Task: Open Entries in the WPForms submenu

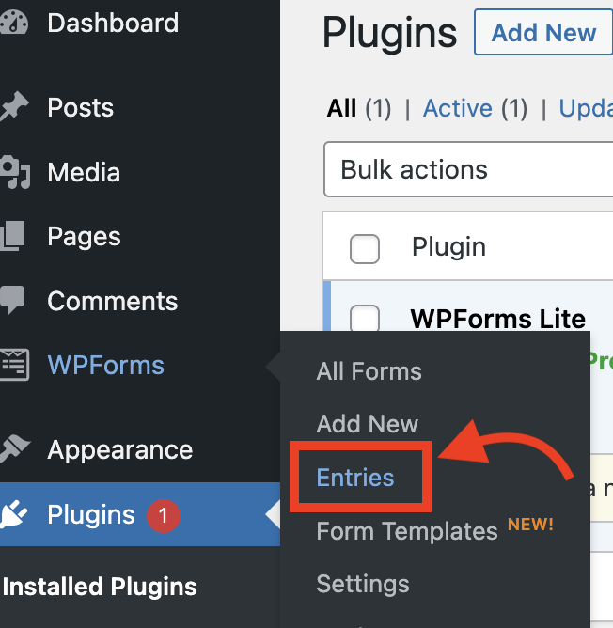Action: coord(355,478)
